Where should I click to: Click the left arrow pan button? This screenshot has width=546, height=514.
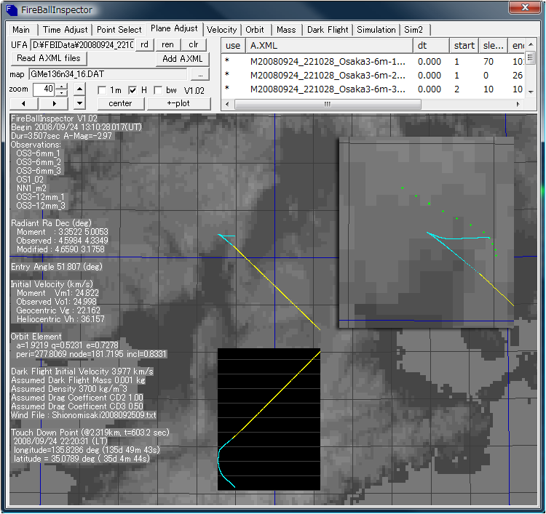[x=23, y=103]
